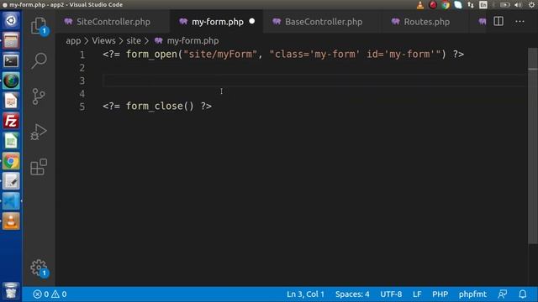Open the Source Control view
The width and height of the screenshot is (538, 302).
point(39,96)
